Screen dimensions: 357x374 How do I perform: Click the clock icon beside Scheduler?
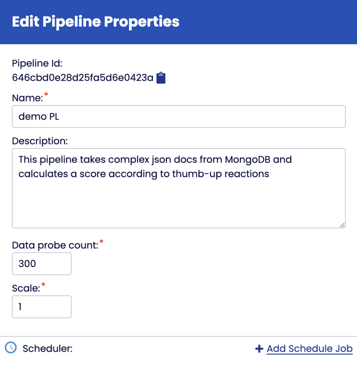(x=11, y=348)
